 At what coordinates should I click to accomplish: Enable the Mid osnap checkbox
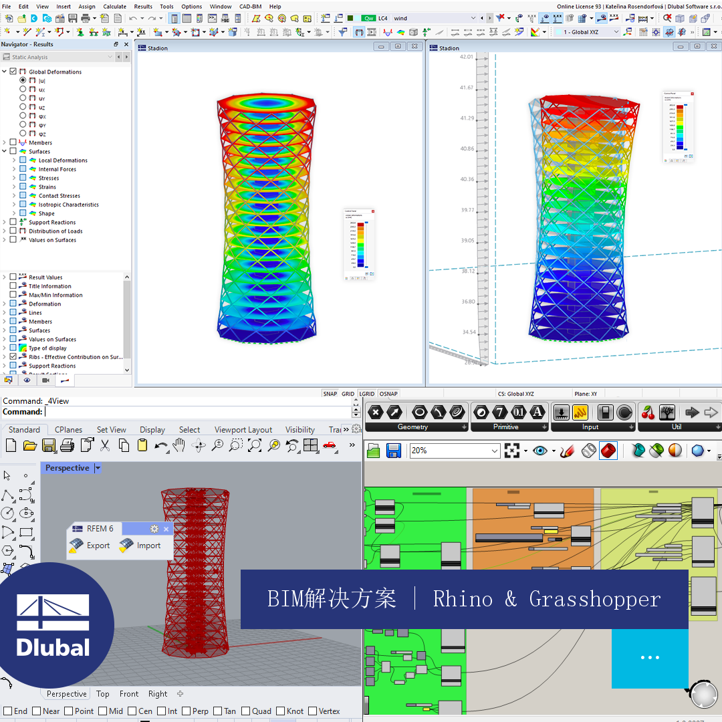(103, 711)
